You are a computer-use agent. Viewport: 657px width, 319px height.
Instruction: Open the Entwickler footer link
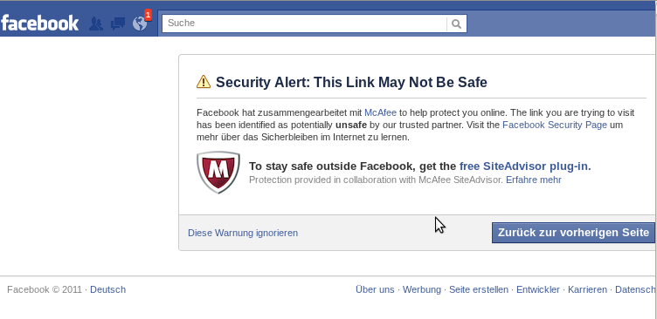click(x=538, y=289)
